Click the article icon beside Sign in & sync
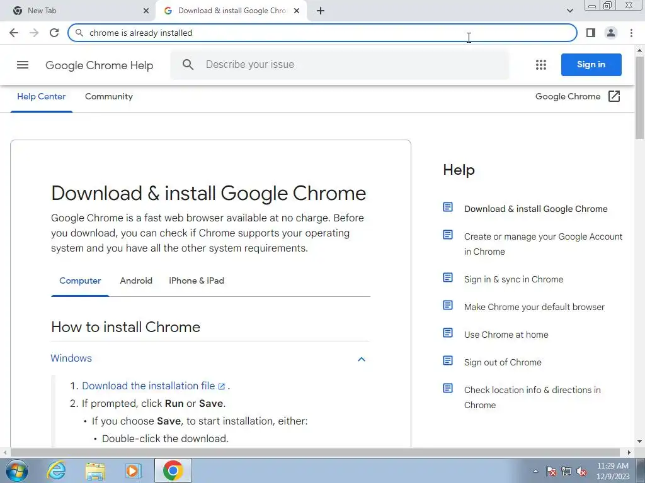Viewport: 645px width, 483px height. [448, 277]
